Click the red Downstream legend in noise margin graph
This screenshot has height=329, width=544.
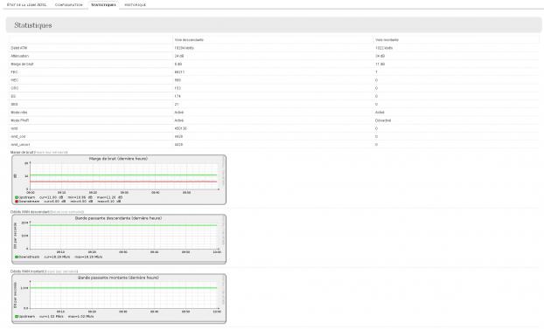pyautogui.click(x=27, y=202)
